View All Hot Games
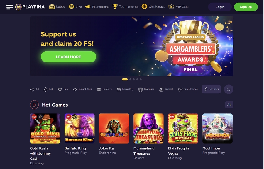 [x=229, y=105]
